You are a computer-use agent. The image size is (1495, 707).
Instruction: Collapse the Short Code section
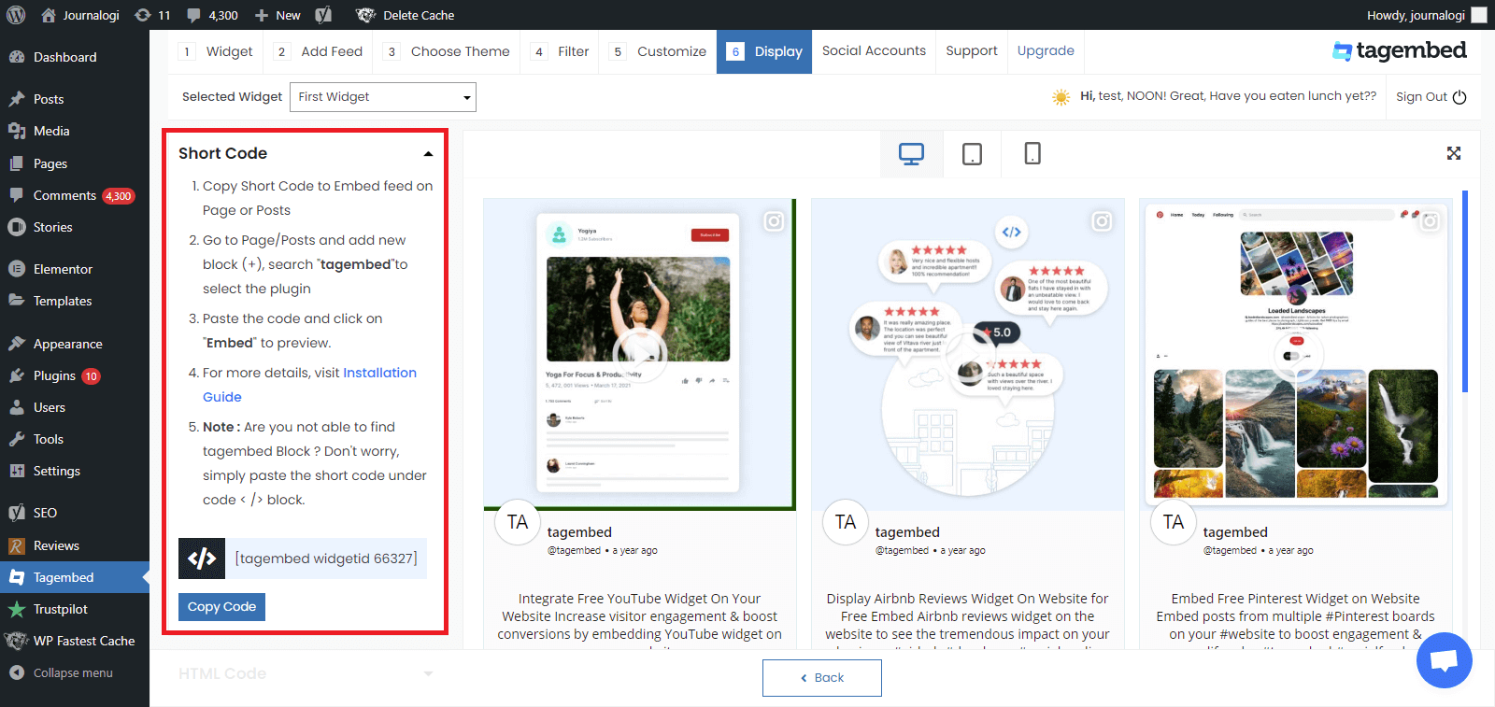pyautogui.click(x=428, y=154)
